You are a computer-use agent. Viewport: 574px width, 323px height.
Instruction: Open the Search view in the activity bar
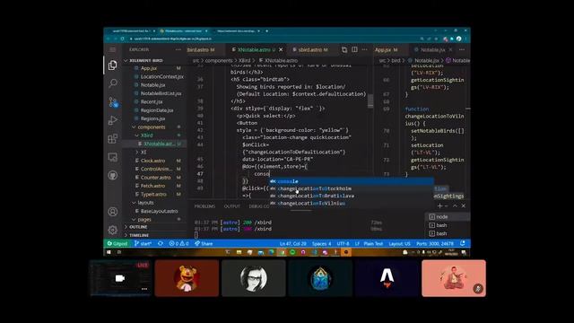point(113,83)
